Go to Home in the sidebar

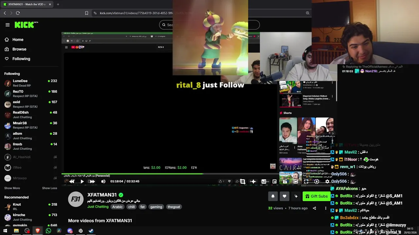(x=14, y=39)
